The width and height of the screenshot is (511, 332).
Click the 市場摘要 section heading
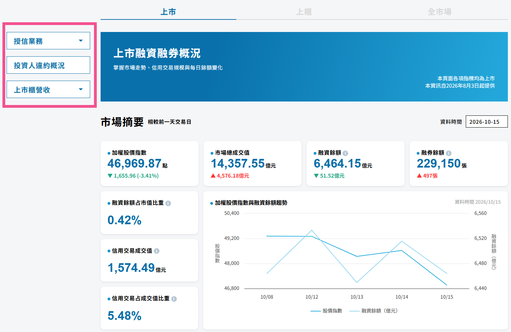click(x=122, y=122)
